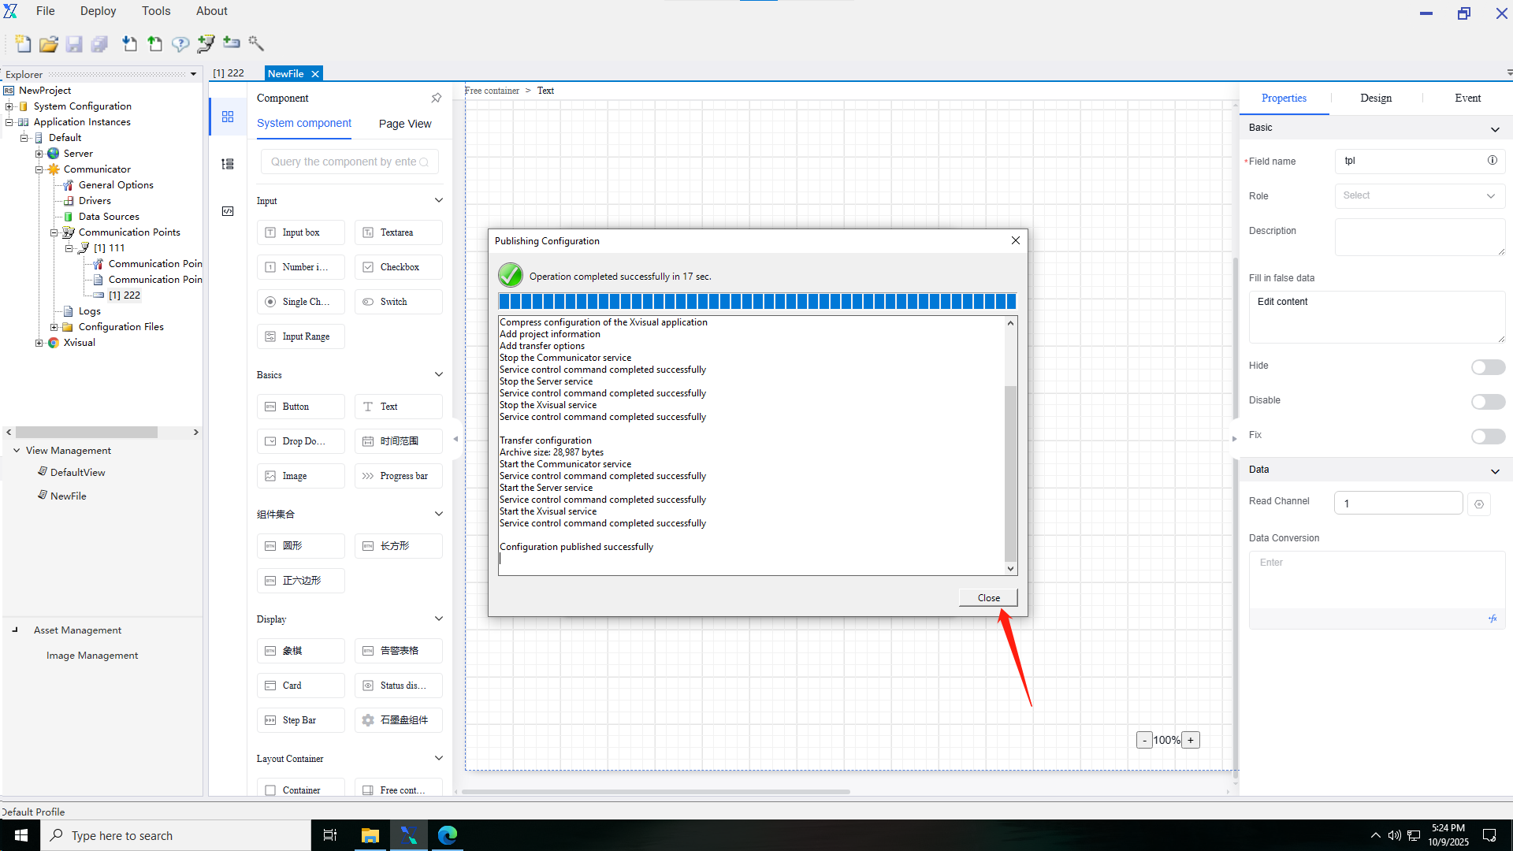Open the Role select dropdown
The width and height of the screenshot is (1513, 851).
click(1419, 196)
